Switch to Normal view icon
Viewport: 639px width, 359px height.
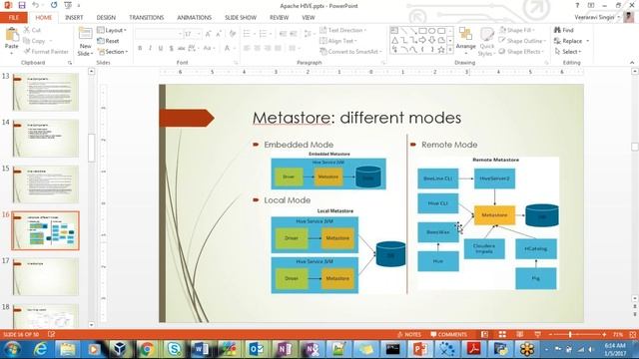coord(484,334)
